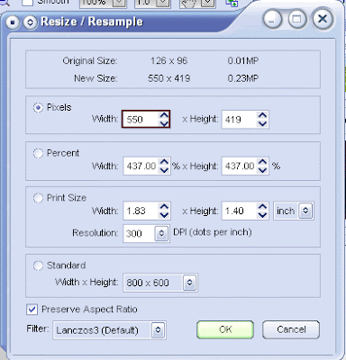Click the Resize / Resample title text

coord(92,22)
